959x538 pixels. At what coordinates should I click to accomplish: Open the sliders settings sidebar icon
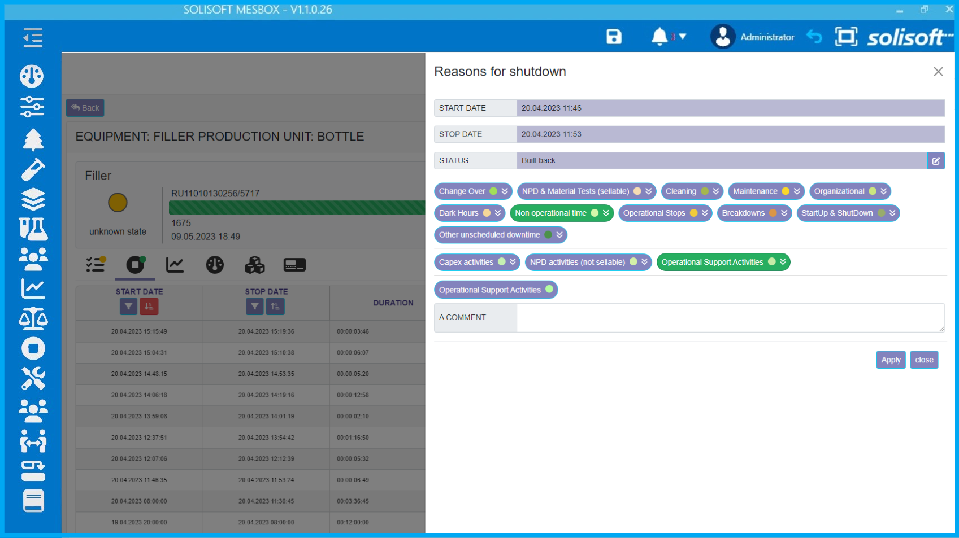pos(32,106)
